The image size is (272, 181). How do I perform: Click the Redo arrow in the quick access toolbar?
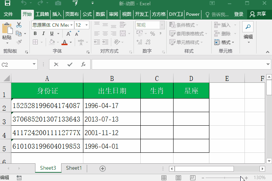40,3
